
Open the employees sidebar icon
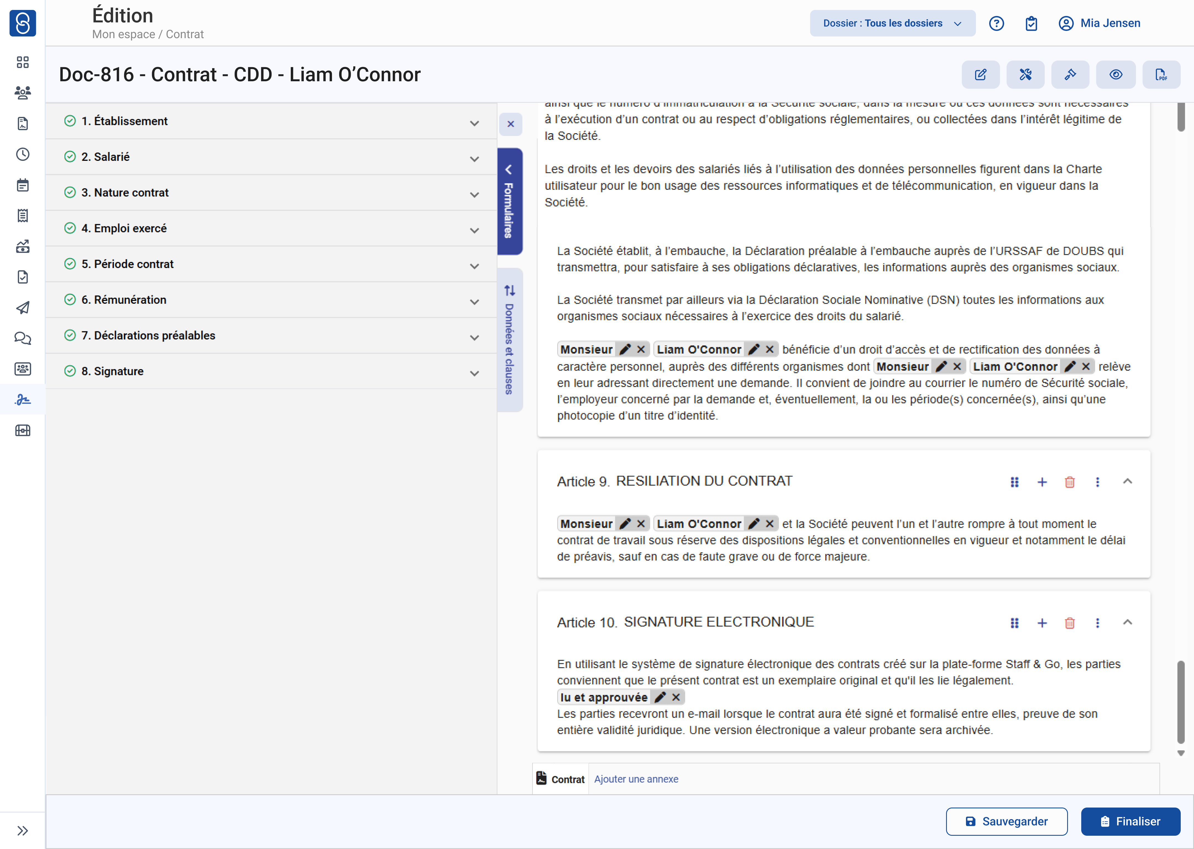(22, 93)
